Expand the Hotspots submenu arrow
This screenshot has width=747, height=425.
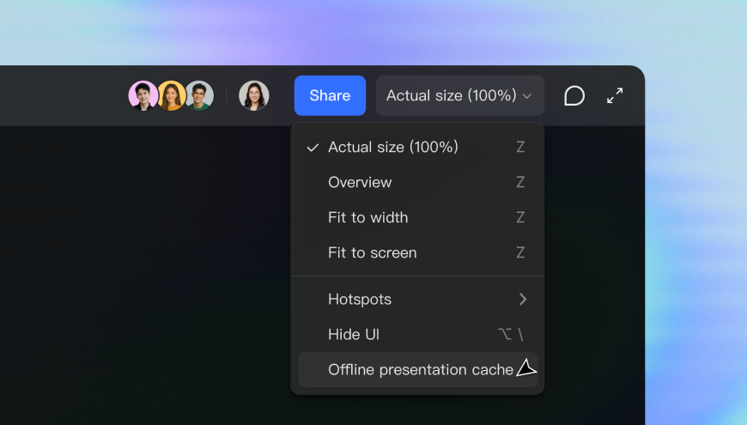pyautogui.click(x=523, y=299)
